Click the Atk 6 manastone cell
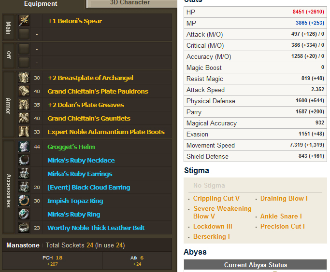This screenshot has width=330, height=272. click(137, 260)
